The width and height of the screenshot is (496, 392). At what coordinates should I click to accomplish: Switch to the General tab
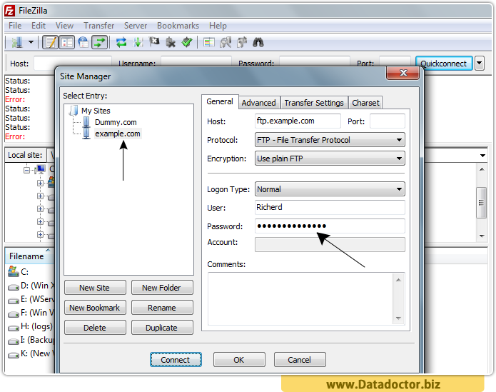point(220,101)
